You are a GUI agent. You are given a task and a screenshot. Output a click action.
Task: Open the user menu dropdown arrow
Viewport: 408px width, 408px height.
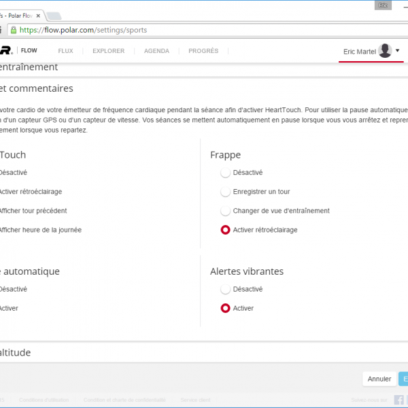coord(398,51)
